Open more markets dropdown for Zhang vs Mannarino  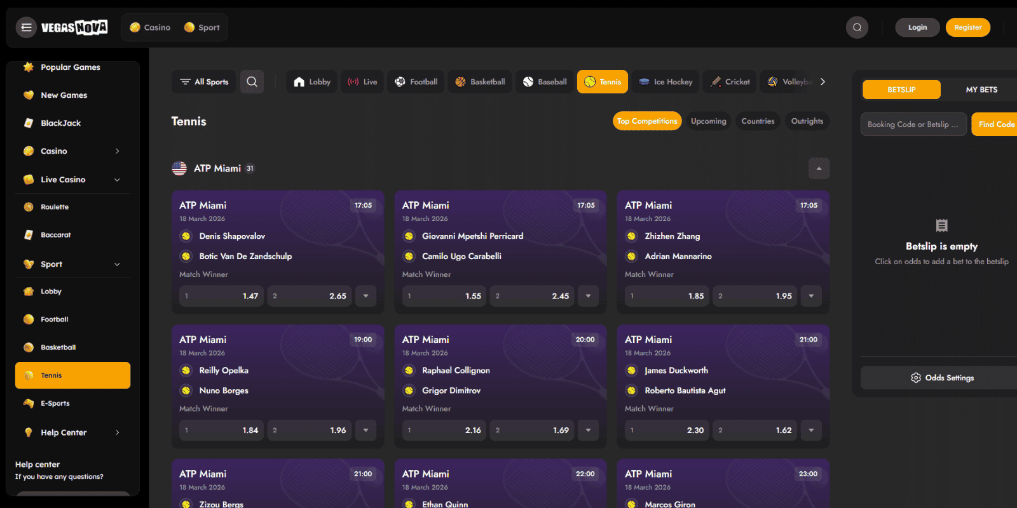811,296
